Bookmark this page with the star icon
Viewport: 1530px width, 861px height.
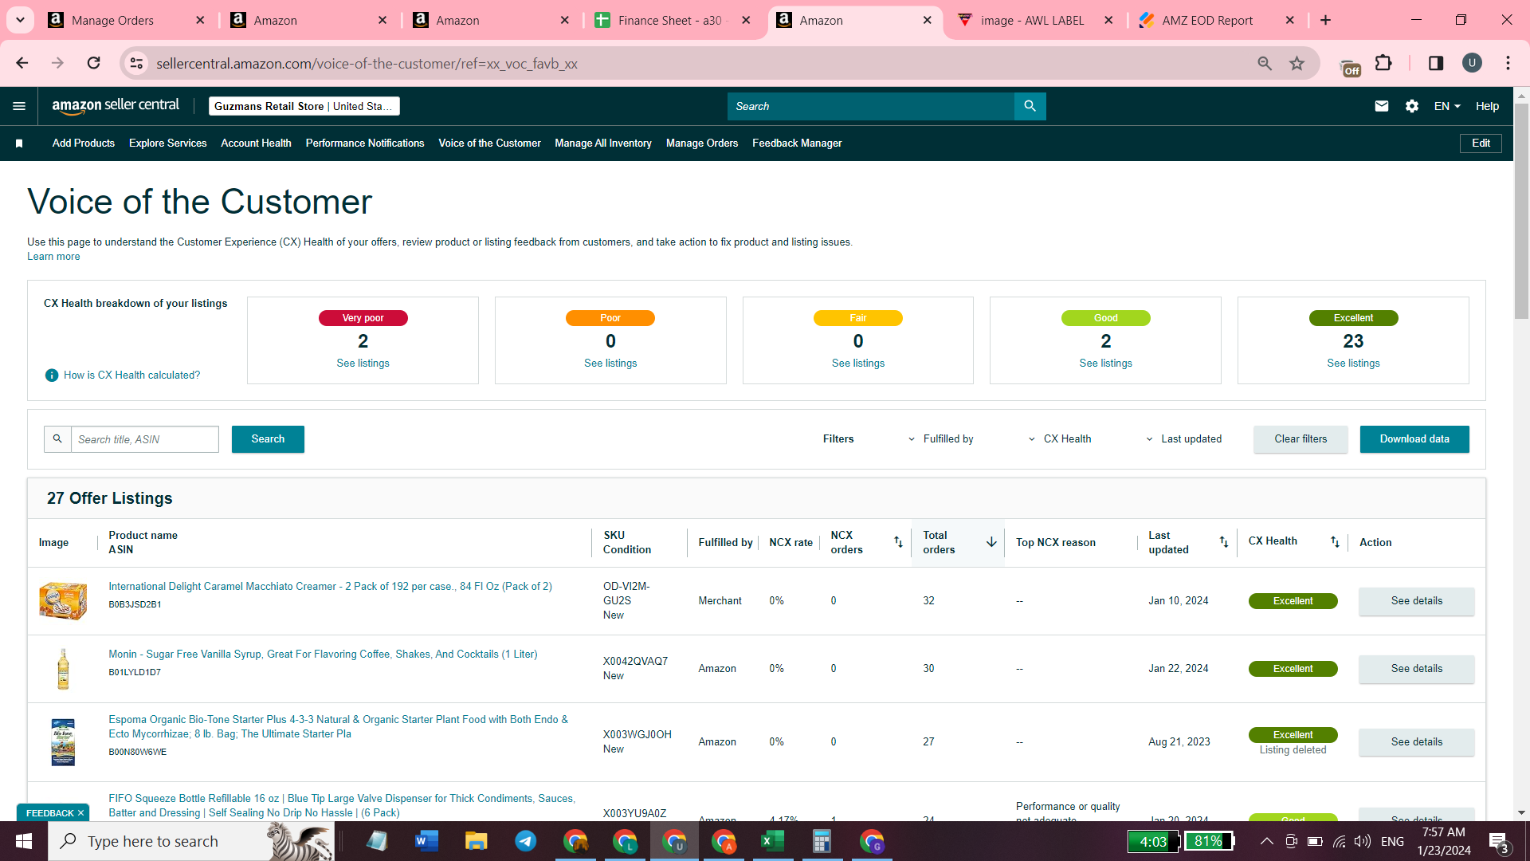pos(1297,63)
